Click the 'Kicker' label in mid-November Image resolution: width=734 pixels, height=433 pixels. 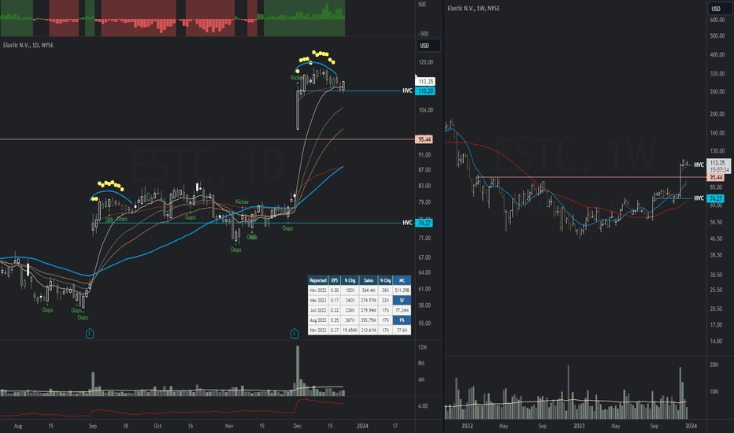pyautogui.click(x=242, y=202)
